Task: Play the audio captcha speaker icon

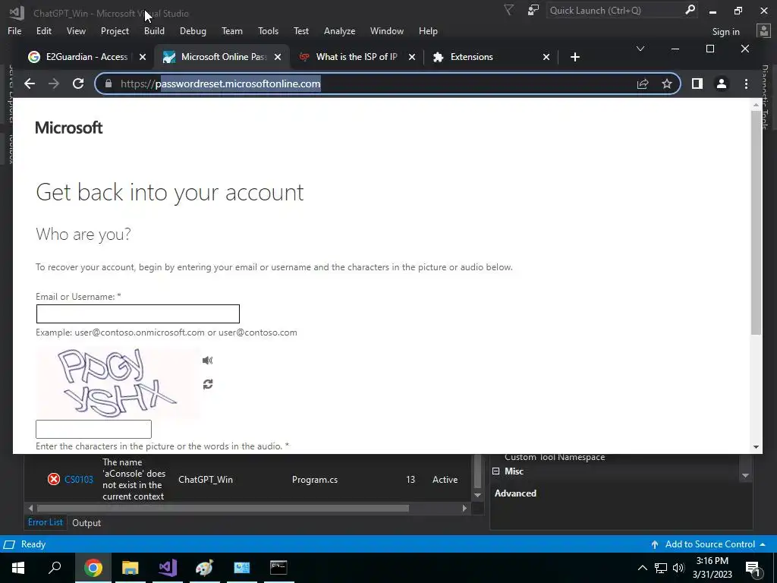Action: pyautogui.click(x=208, y=361)
